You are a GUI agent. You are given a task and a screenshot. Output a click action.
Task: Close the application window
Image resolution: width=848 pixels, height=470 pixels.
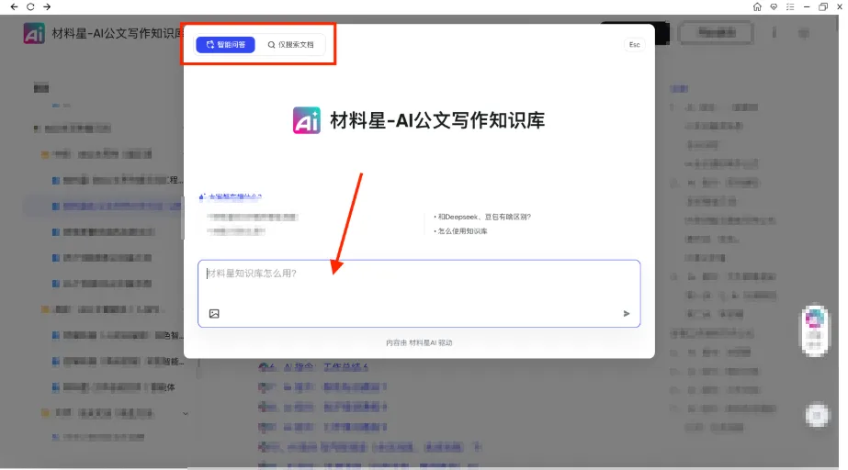pos(840,7)
